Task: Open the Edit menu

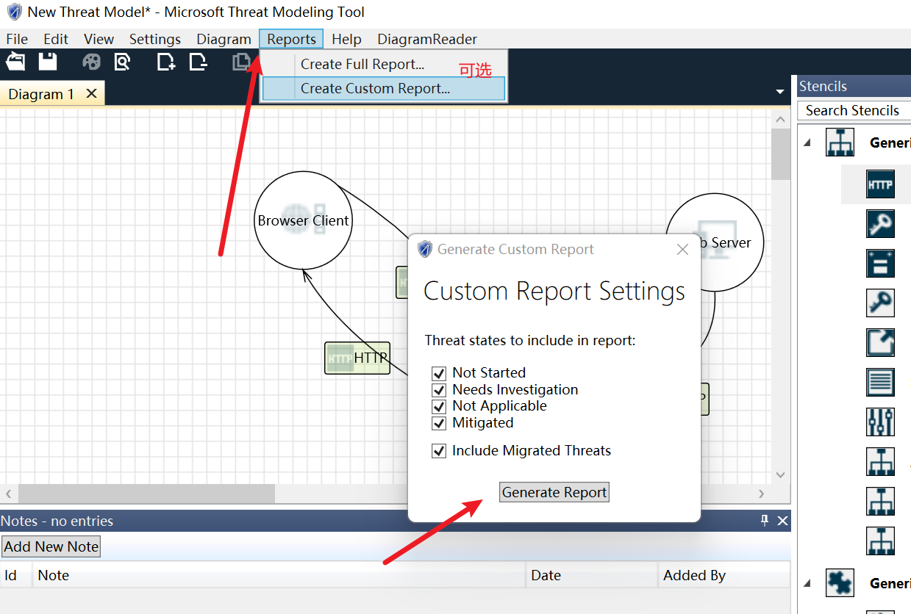Action: (x=56, y=40)
